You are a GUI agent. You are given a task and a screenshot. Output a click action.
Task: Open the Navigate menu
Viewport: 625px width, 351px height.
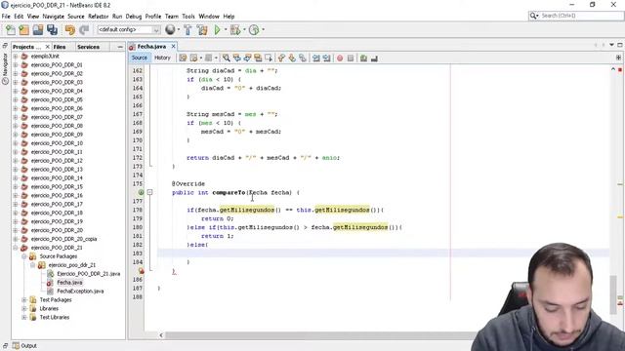click(54, 17)
